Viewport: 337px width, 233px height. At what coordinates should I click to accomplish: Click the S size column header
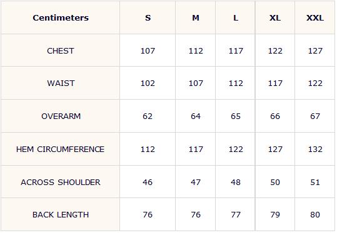click(148, 17)
